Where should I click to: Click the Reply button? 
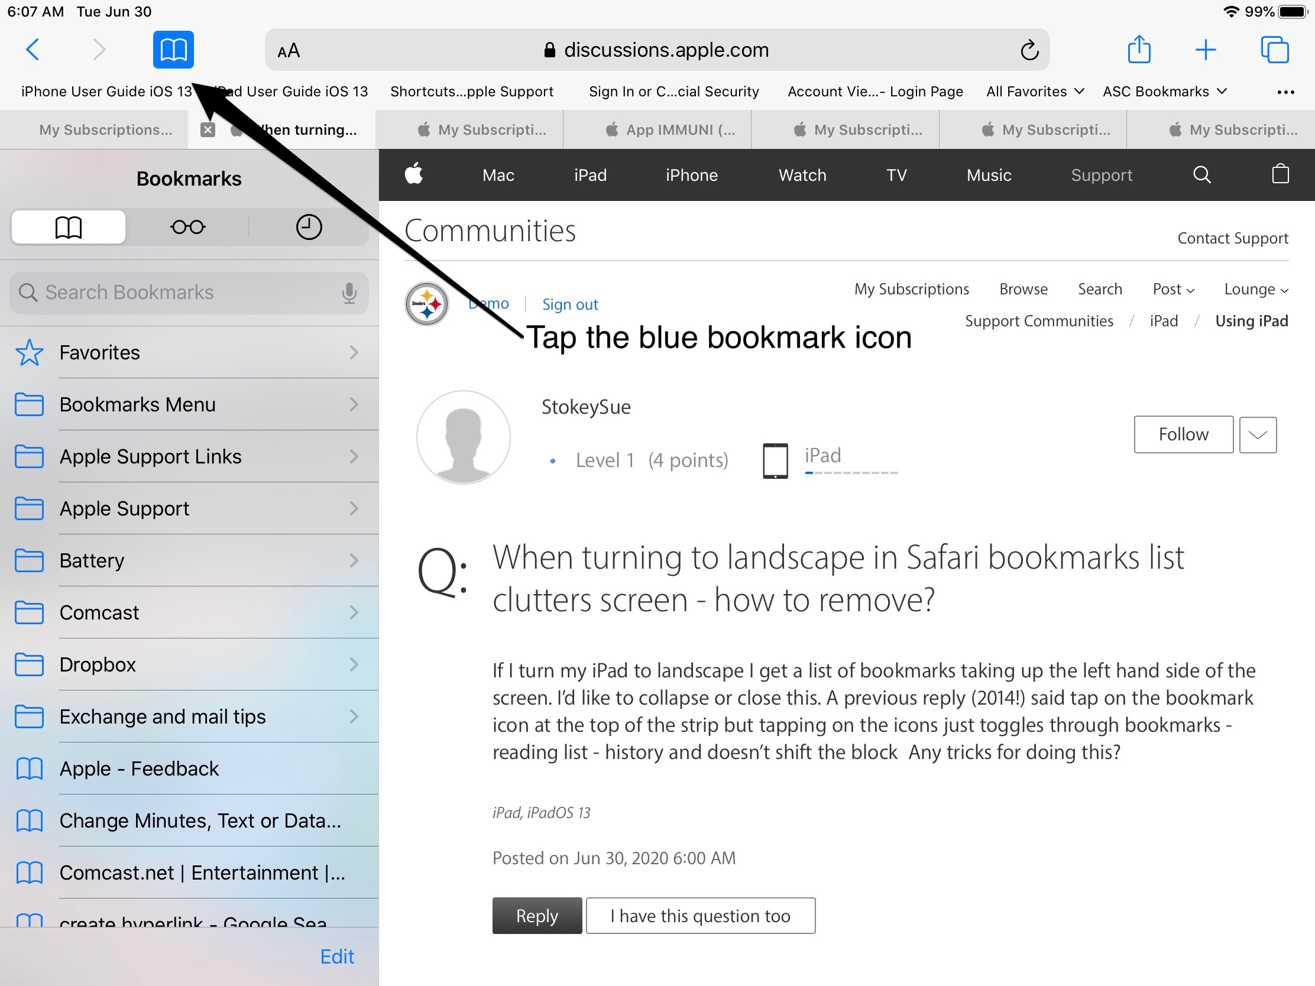point(536,915)
